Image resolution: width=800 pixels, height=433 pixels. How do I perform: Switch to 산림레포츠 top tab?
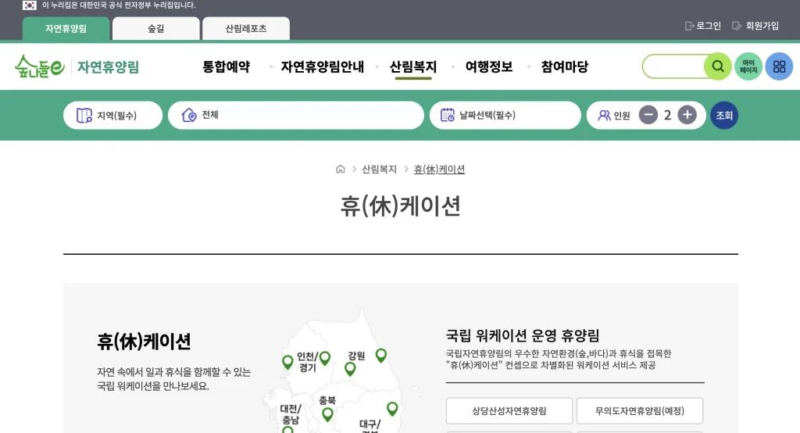pos(246,29)
